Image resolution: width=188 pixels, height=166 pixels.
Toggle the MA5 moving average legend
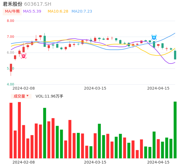tap(32, 12)
